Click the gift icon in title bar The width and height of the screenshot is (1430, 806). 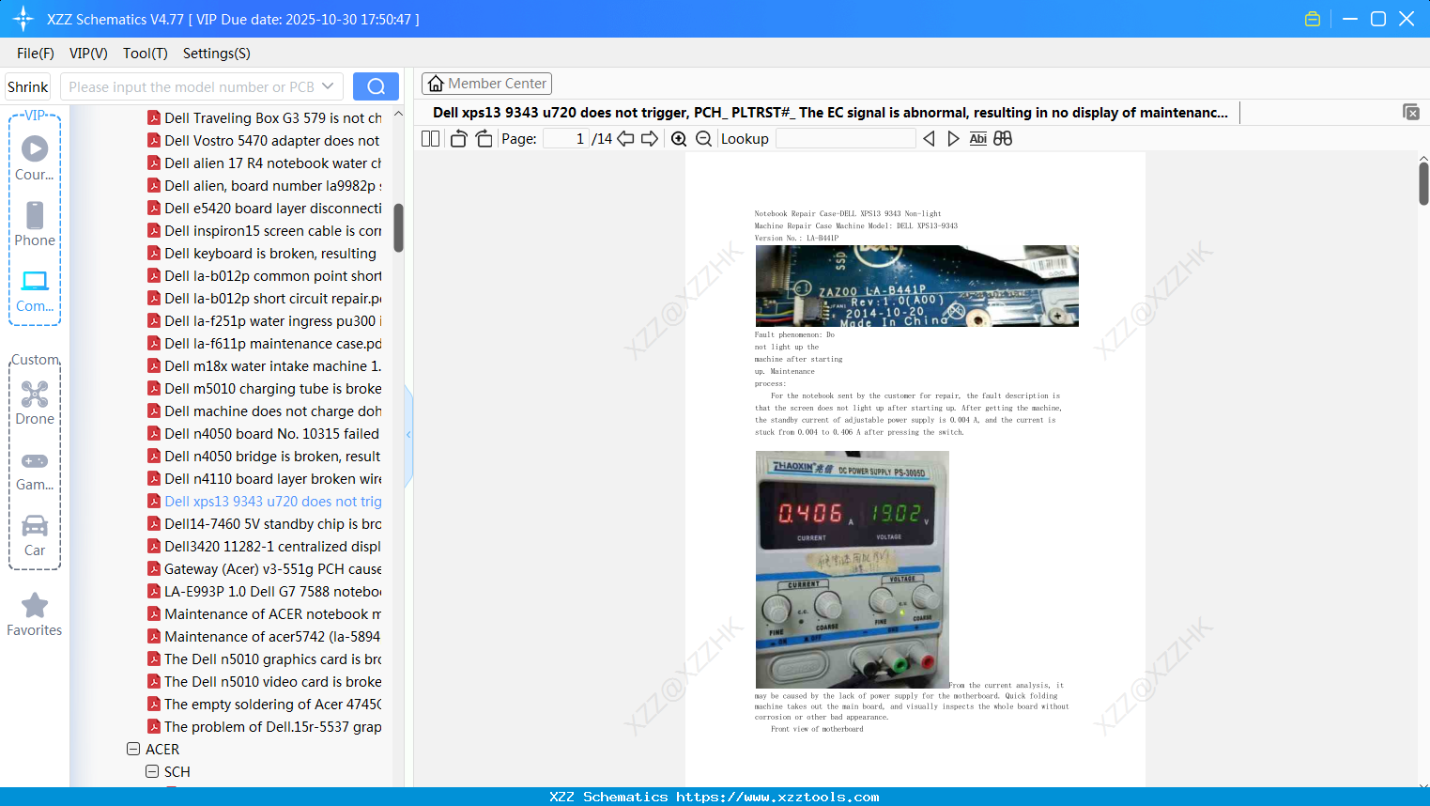[1313, 19]
